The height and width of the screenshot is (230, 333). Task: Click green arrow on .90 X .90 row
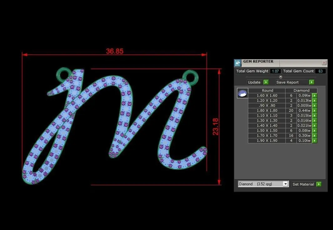coord(315,106)
